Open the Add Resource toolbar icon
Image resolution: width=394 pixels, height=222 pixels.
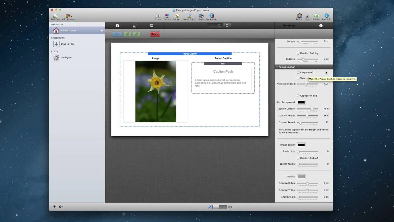68,16
